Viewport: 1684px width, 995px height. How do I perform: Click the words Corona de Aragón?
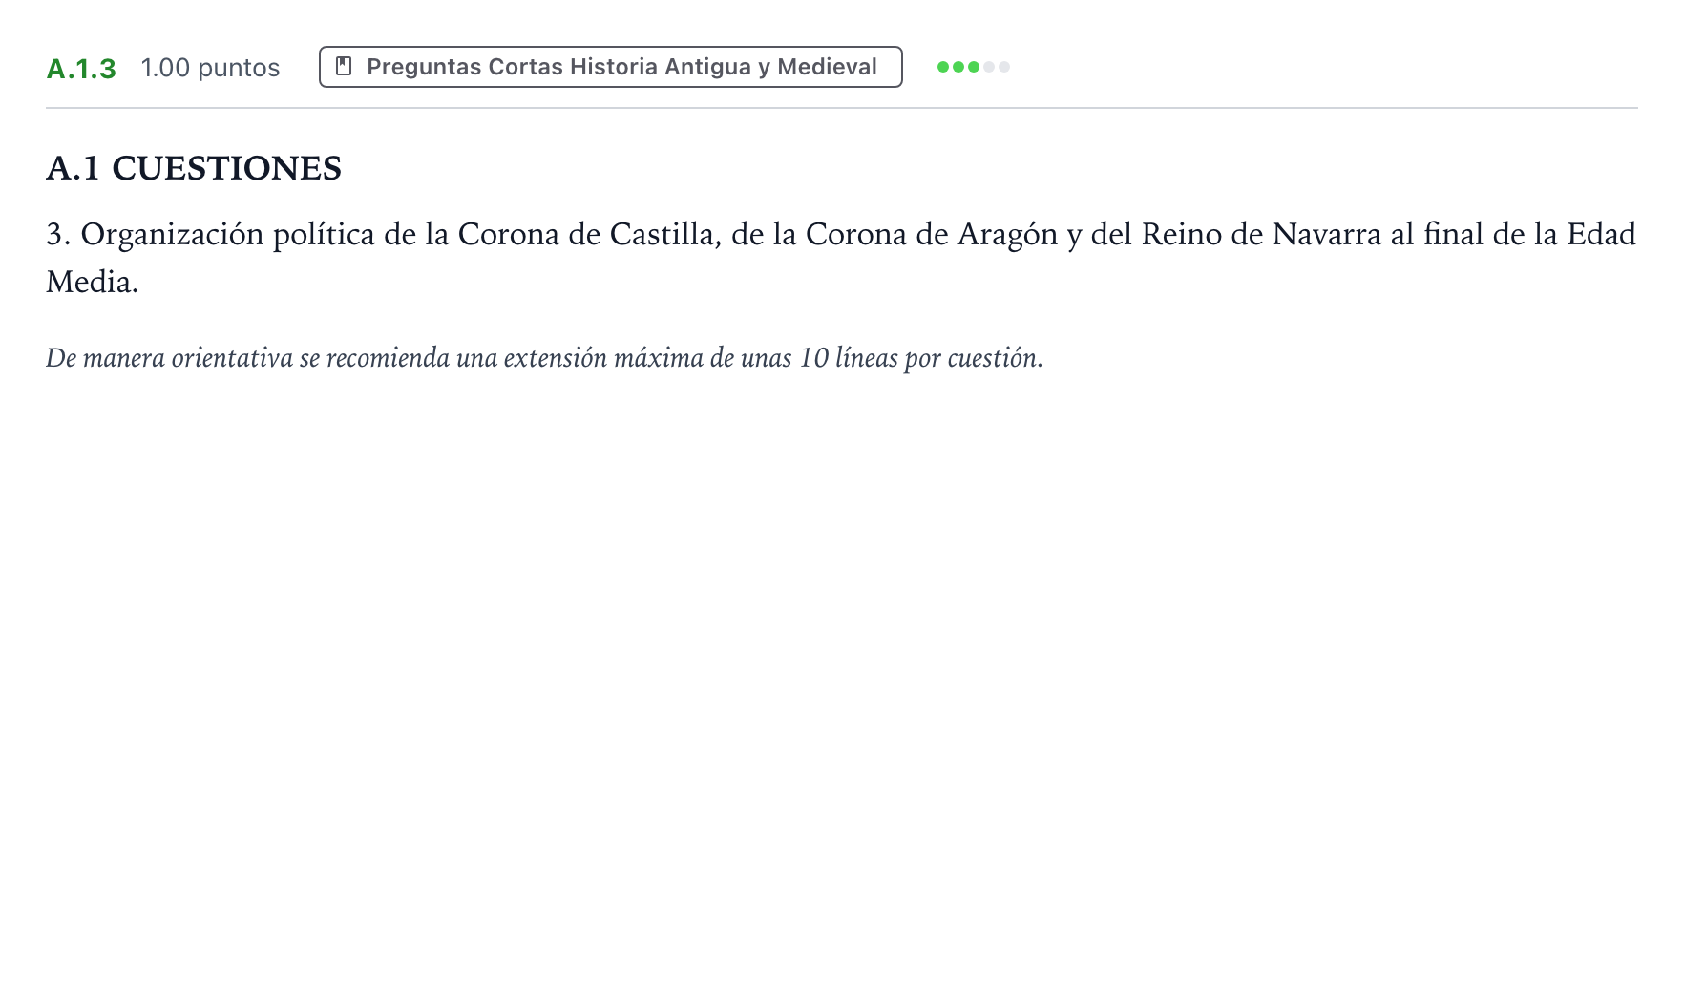[932, 234]
